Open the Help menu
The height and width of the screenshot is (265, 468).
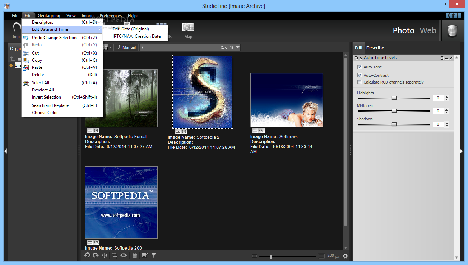pyautogui.click(x=133, y=16)
